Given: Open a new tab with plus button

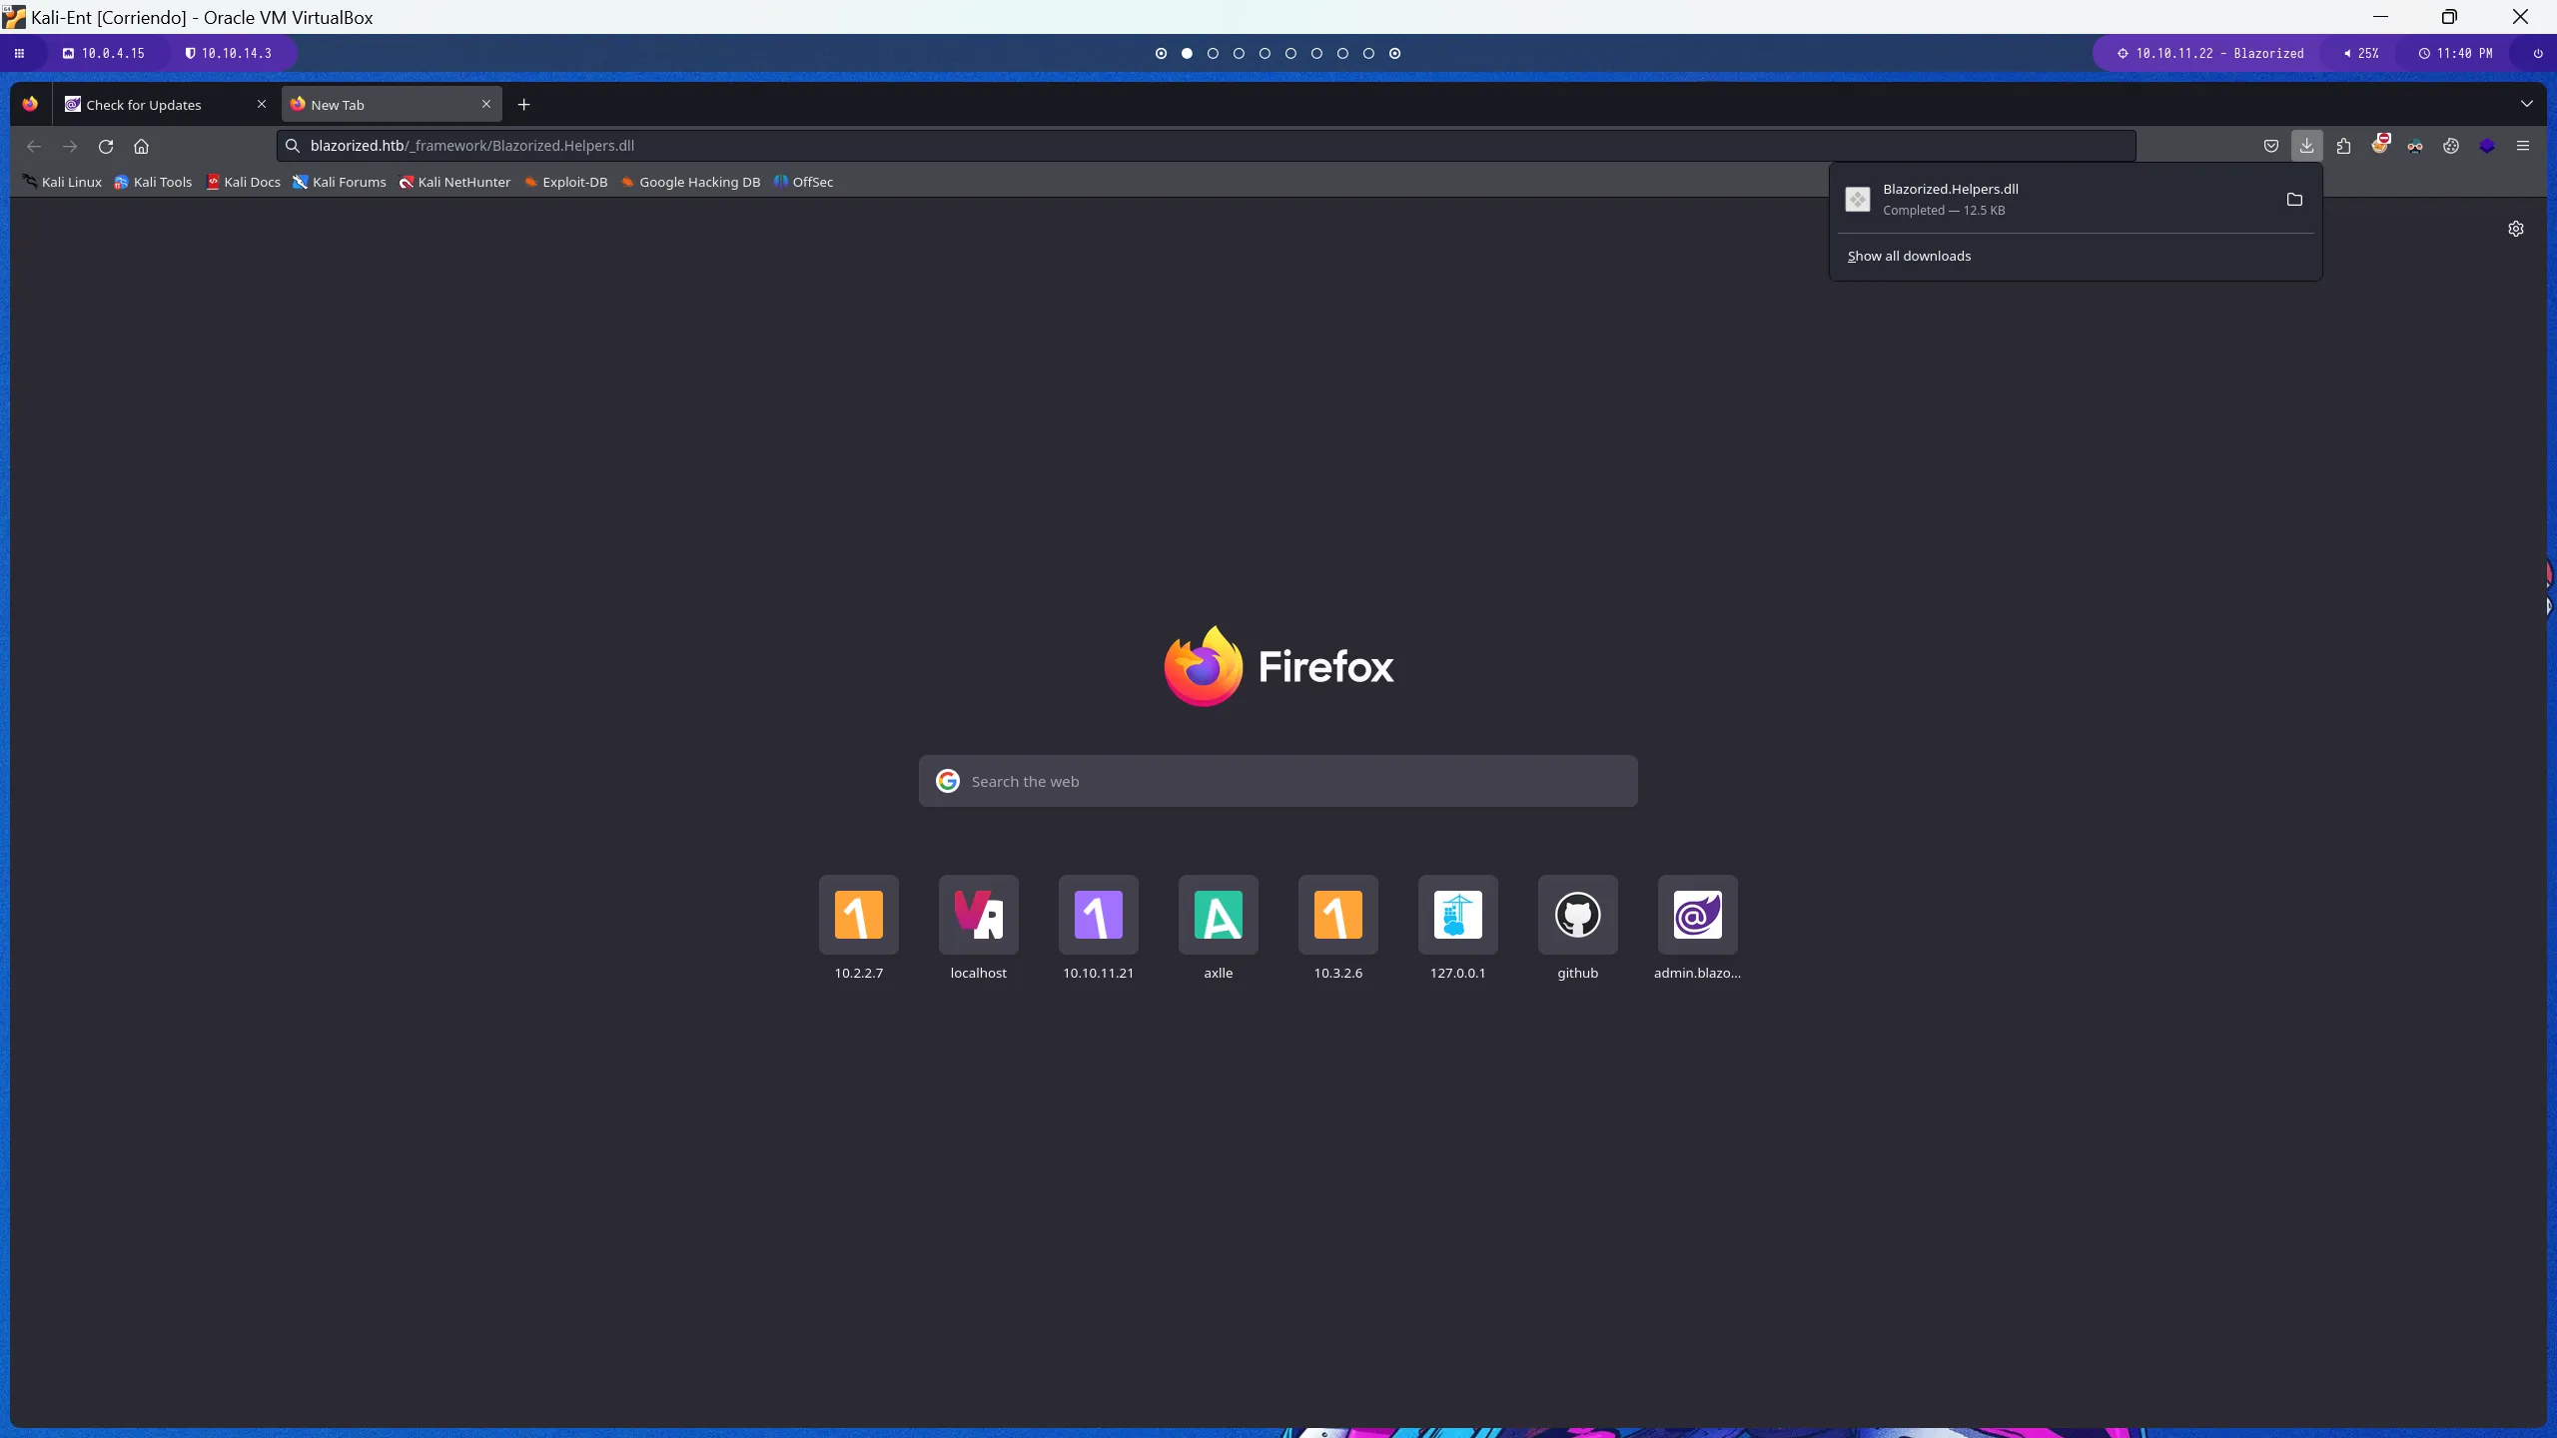Looking at the screenshot, I should [x=523, y=104].
